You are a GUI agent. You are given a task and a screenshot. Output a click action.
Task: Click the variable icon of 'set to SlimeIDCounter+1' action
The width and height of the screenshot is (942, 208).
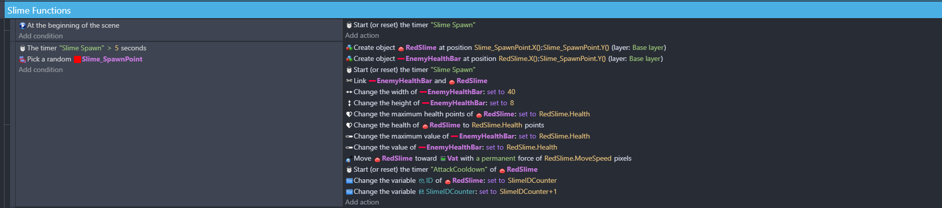point(349,192)
